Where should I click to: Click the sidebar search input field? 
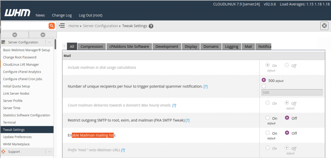click(x=25, y=26)
